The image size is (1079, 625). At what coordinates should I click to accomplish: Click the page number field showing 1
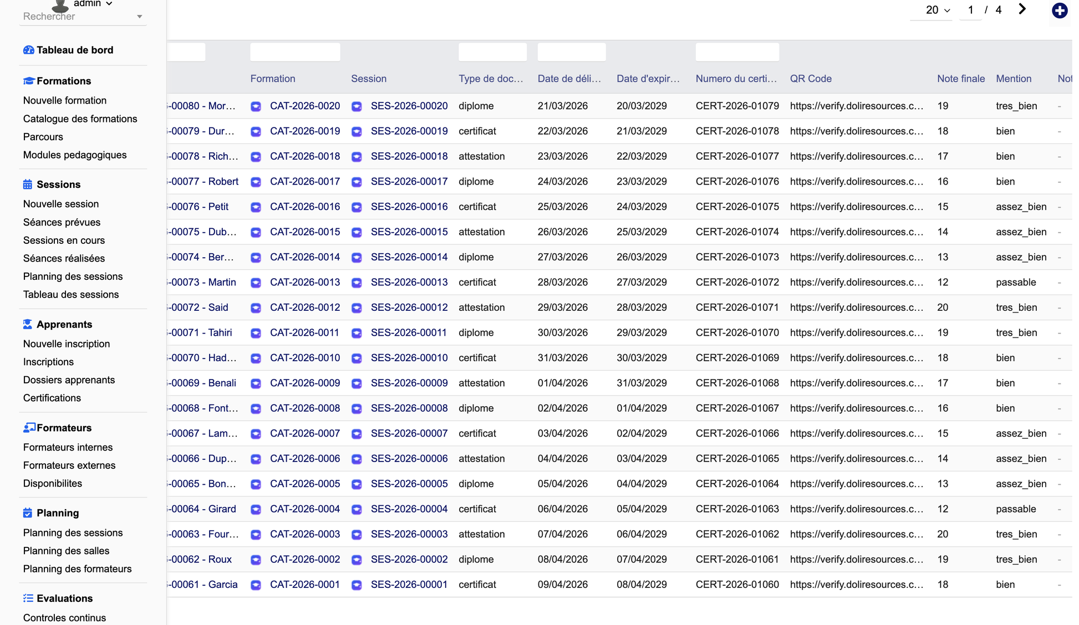pyautogui.click(x=970, y=10)
